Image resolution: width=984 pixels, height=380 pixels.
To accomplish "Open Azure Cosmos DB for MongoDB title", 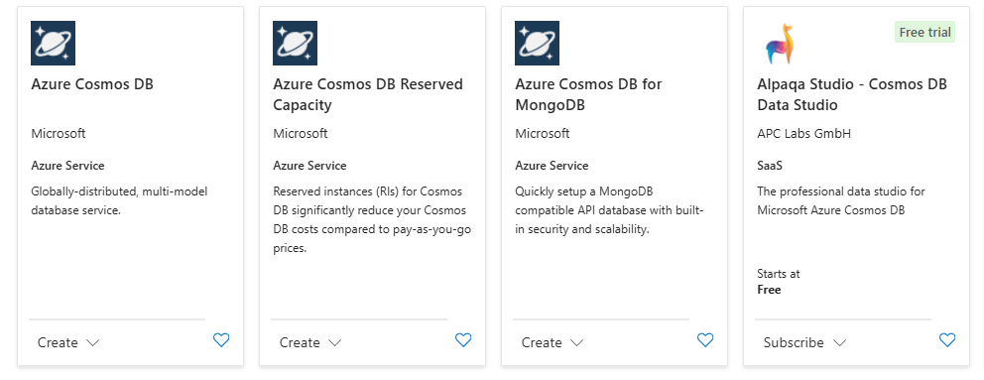I will tap(588, 94).
